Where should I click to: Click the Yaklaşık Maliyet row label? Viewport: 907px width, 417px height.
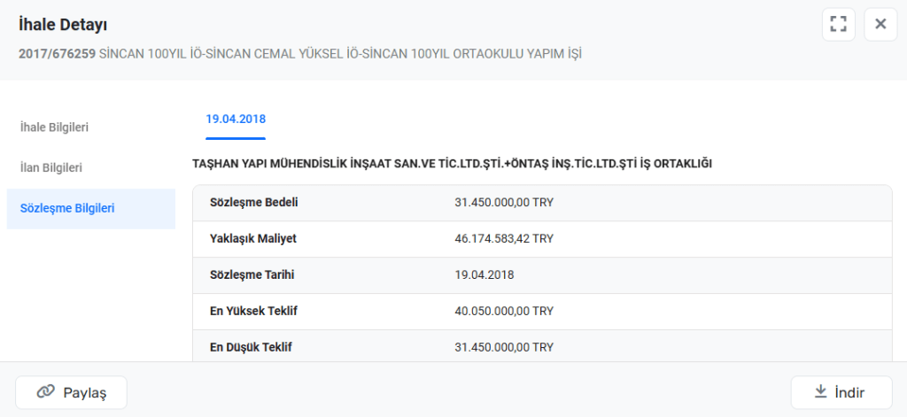click(252, 238)
